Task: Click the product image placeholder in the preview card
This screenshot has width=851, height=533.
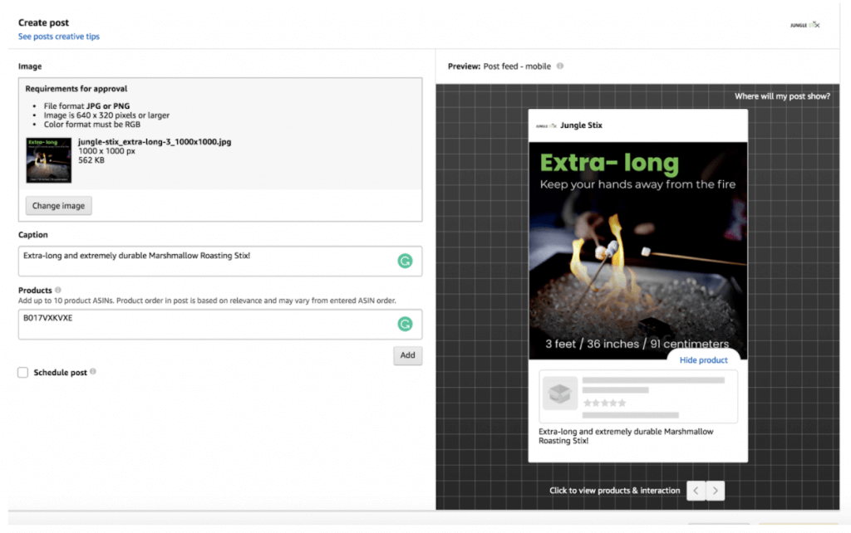Action: coord(559,394)
